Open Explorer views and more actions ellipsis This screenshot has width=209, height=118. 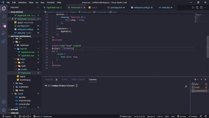pyautogui.click(x=38, y=8)
